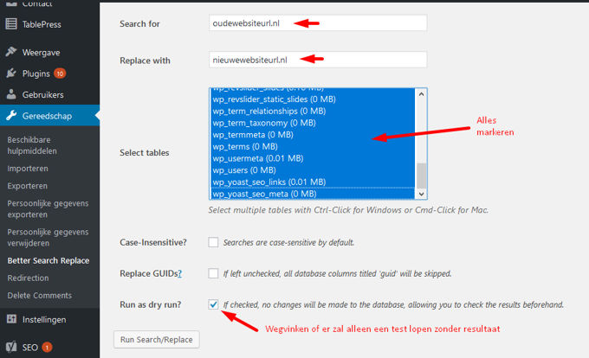This screenshot has height=358, width=589.
Task: Enable the Case-Insensitive checkbox
Action: click(213, 242)
